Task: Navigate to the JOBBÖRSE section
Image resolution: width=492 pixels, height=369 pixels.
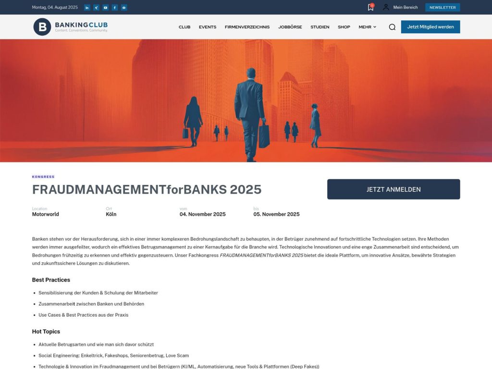Action: [290, 27]
